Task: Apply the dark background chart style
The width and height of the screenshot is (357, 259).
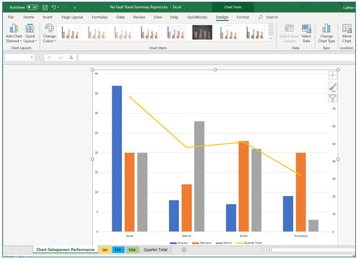Action: pyautogui.click(x=202, y=32)
